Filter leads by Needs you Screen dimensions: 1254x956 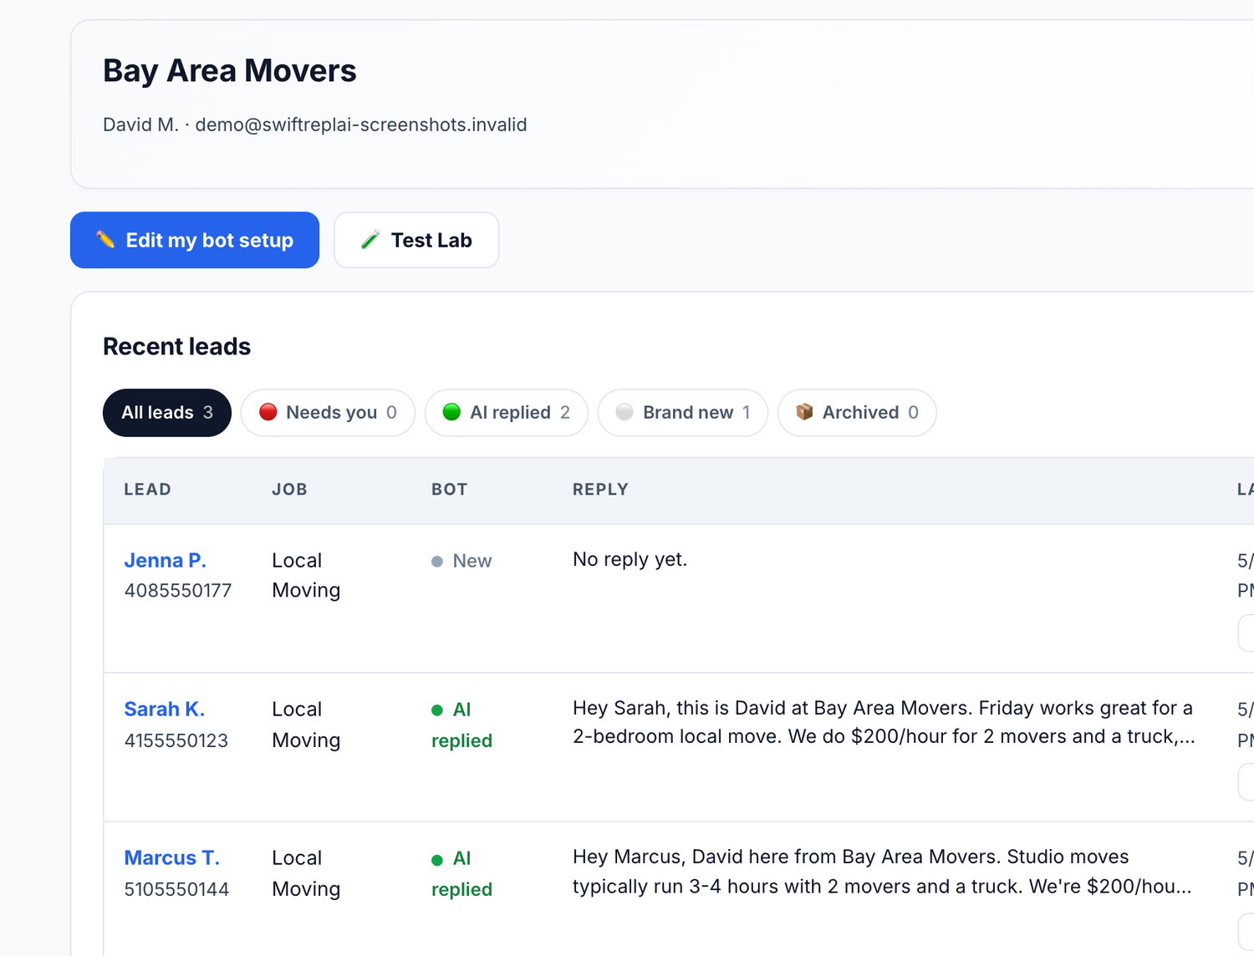(328, 413)
